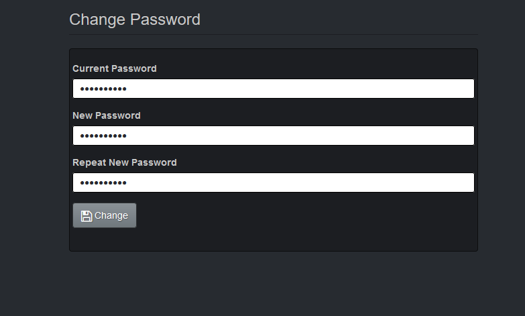Select the New Password input field
The width and height of the screenshot is (525, 316).
point(273,136)
